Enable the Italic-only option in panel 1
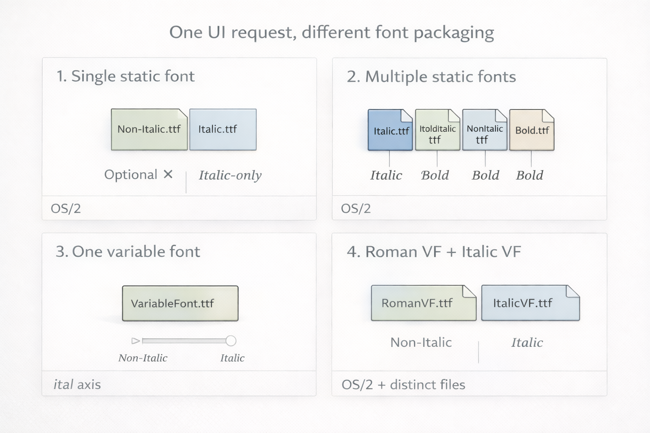The height and width of the screenshot is (433, 650). coord(230,175)
